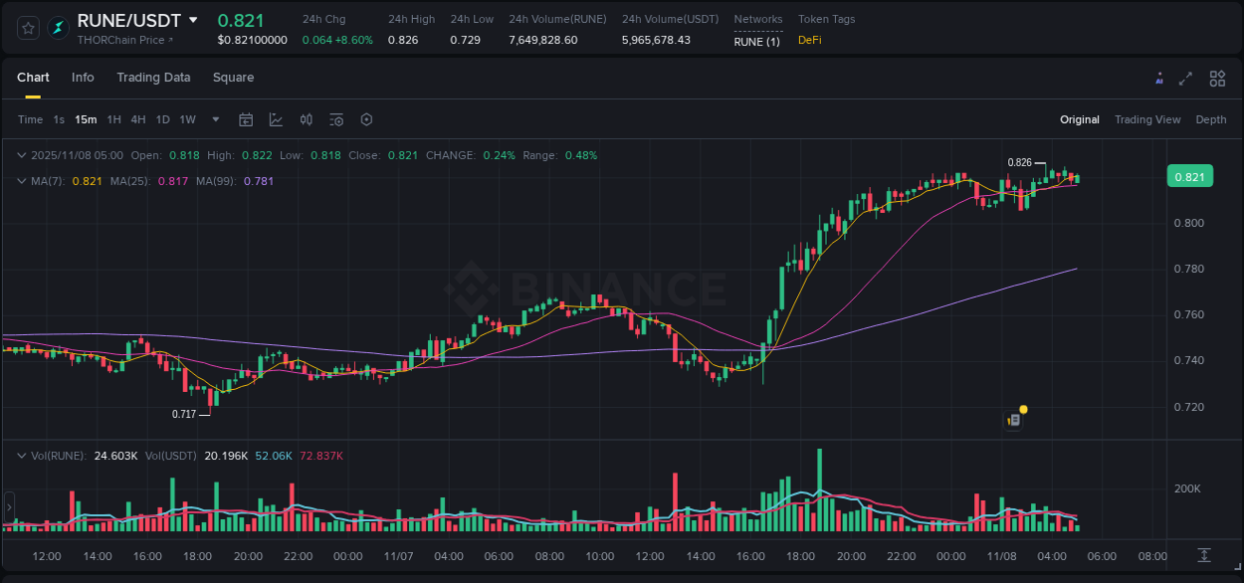Open the candlestick display settings icon

(x=306, y=119)
